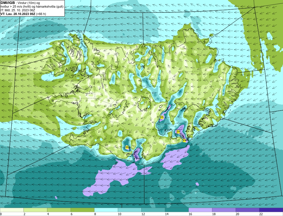Click the light yellow-green 2–4 m/s legend swatch
The image size is (283, 216).
coord(35,210)
